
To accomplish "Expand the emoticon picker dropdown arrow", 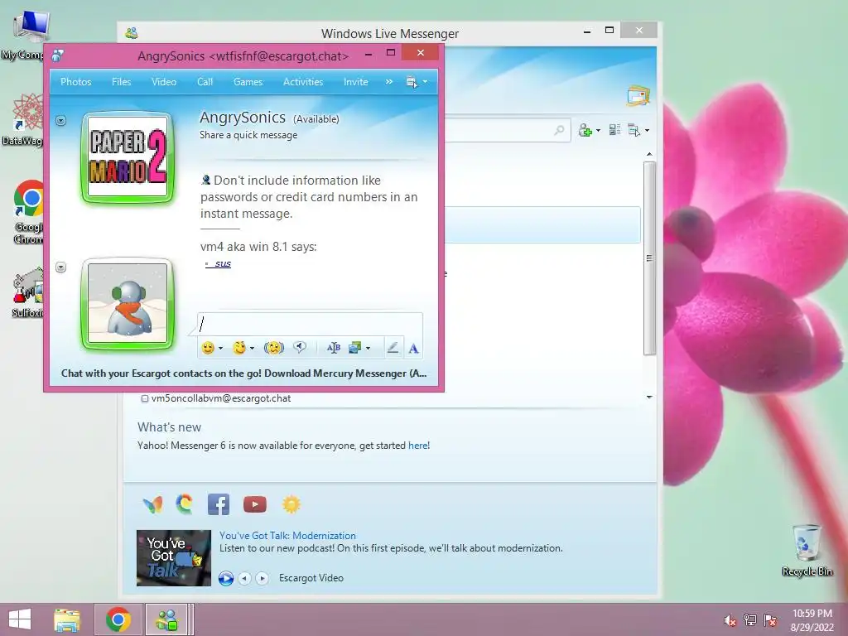I will click(220, 349).
